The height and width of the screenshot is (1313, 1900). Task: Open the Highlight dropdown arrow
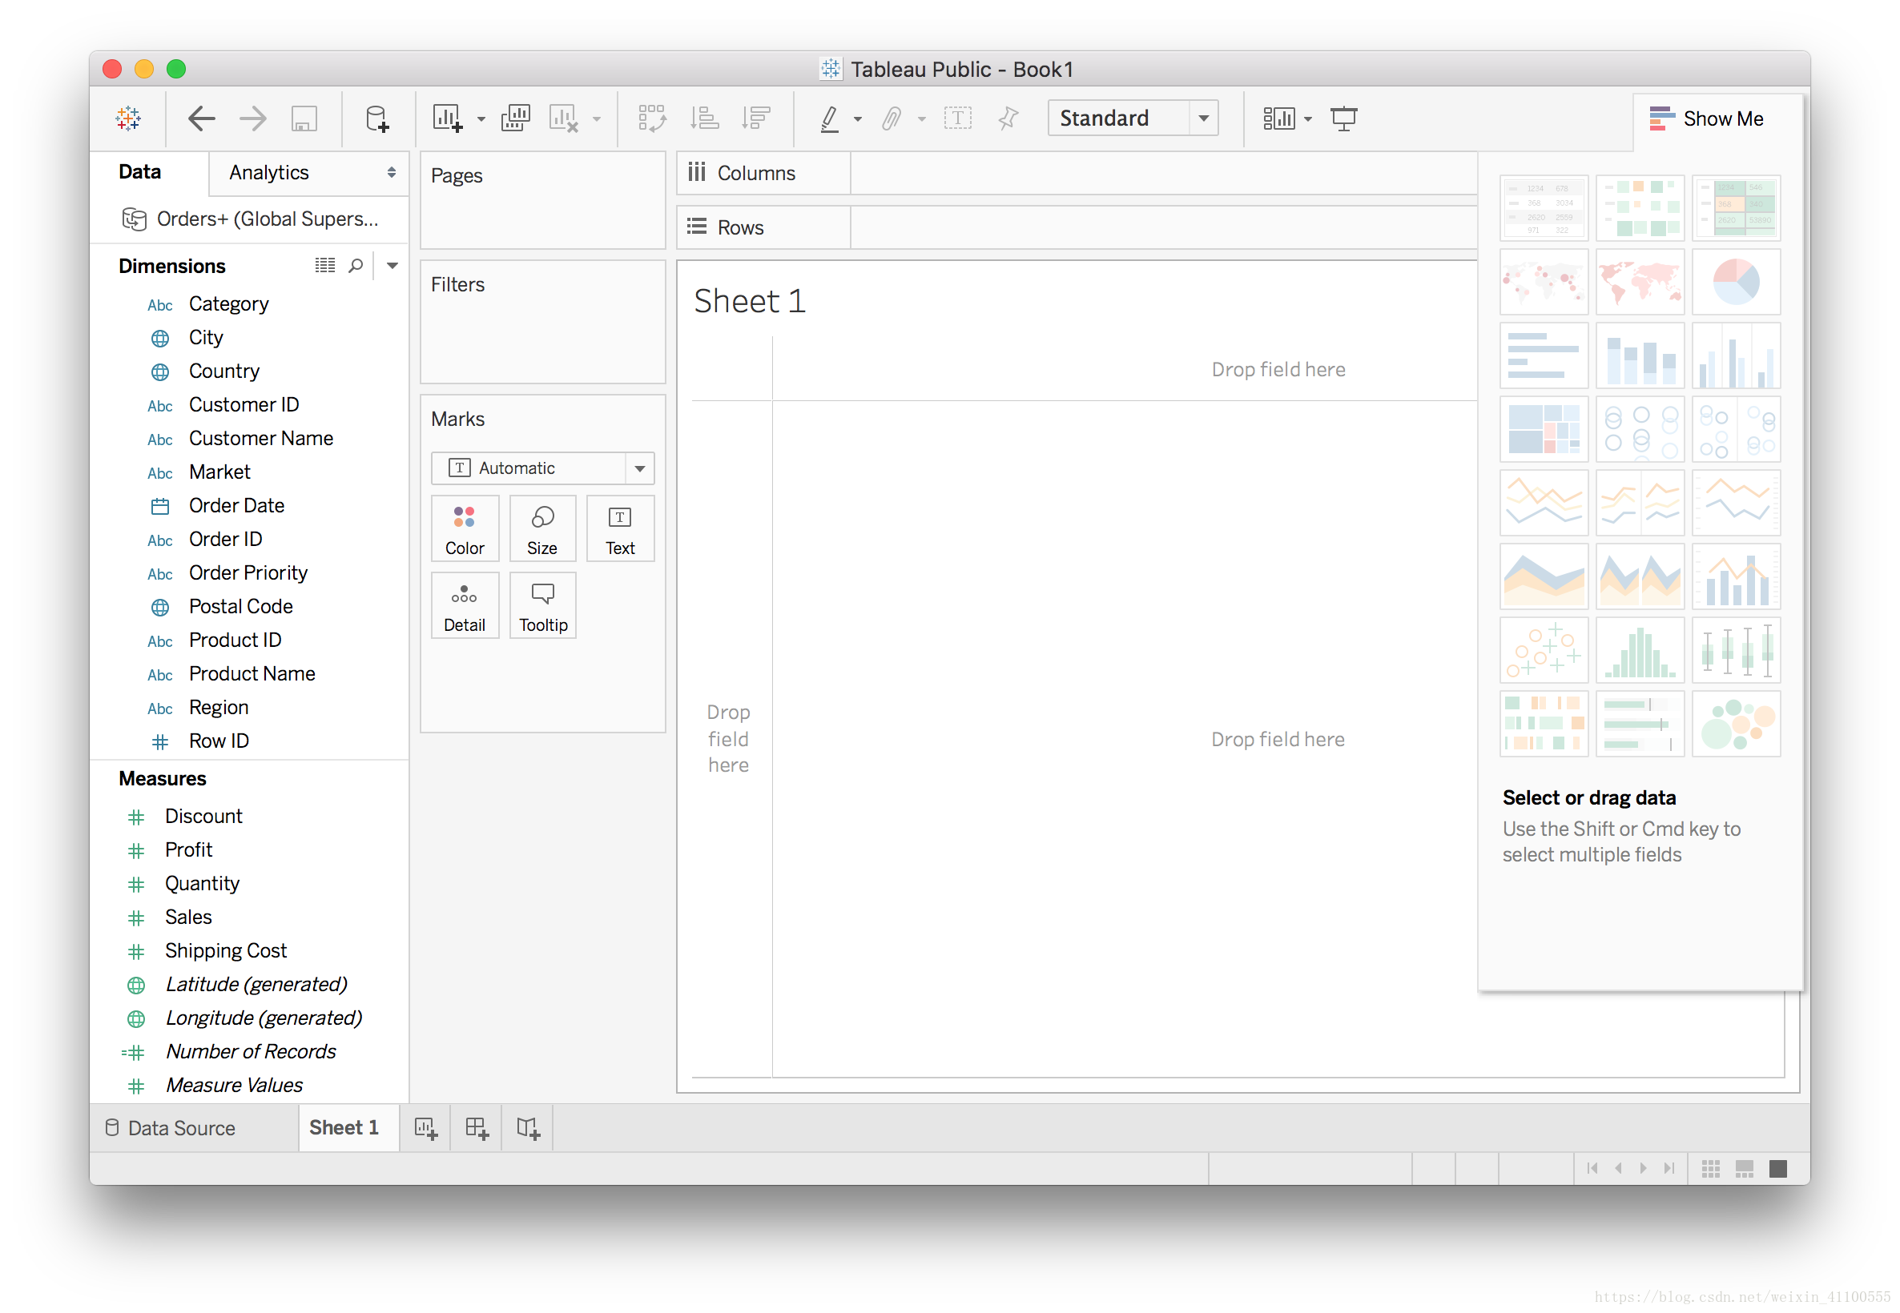(x=858, y=120)
